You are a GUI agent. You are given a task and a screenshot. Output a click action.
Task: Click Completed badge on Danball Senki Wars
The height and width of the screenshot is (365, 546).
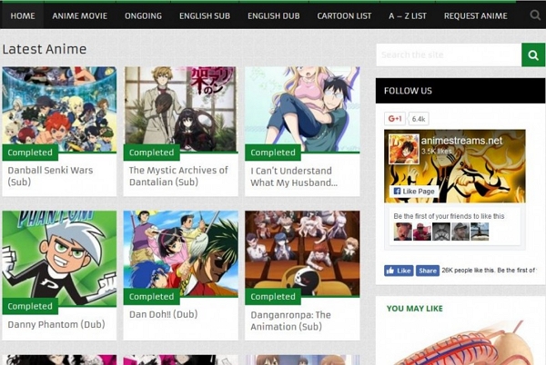30,153
